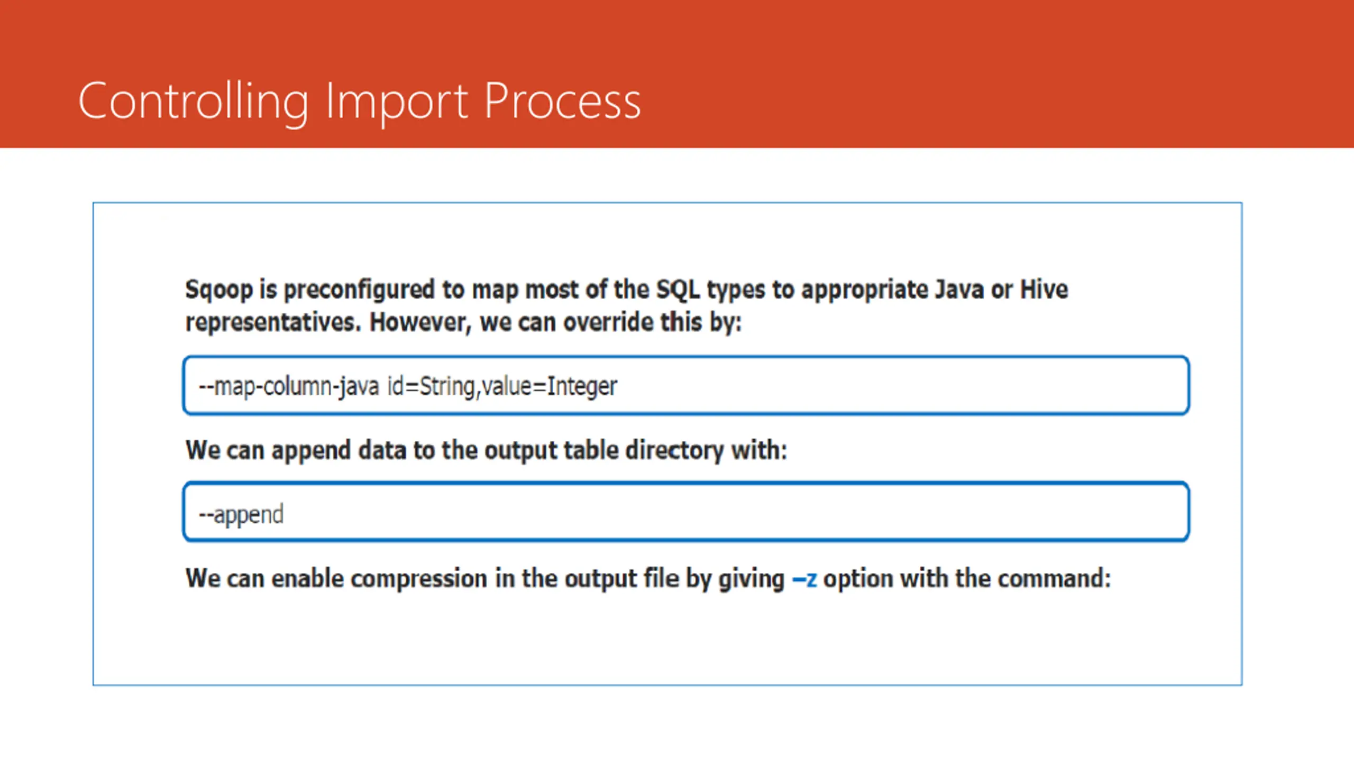
Task: Click 'id=String' inside the command box
Action: tap(431, 386)
